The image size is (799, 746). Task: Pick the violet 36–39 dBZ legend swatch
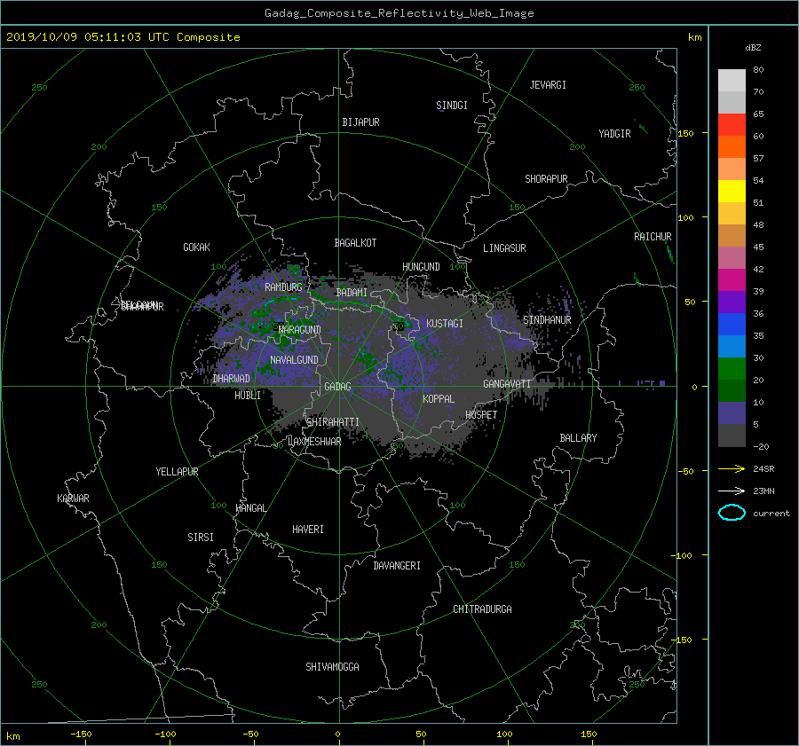[x=732, y=302]
